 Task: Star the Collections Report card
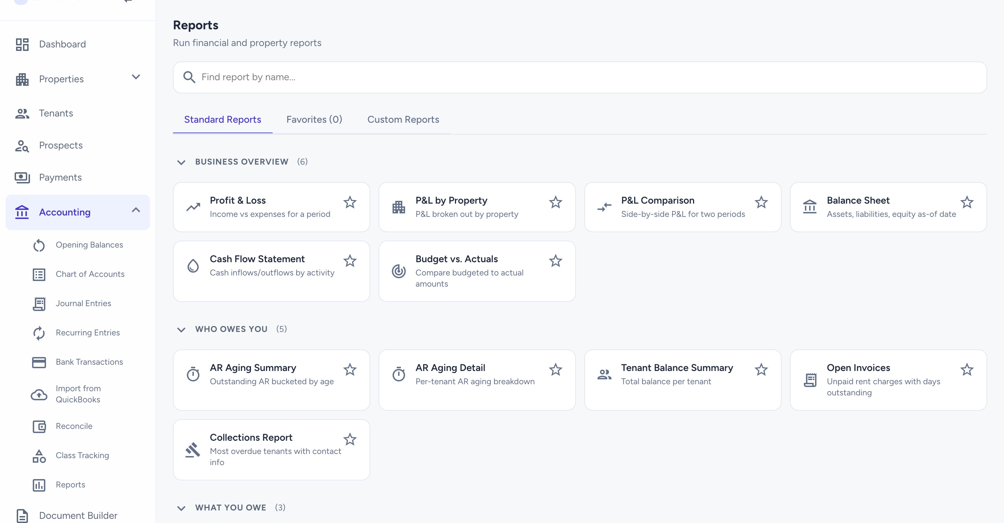[x=350, y=439]
